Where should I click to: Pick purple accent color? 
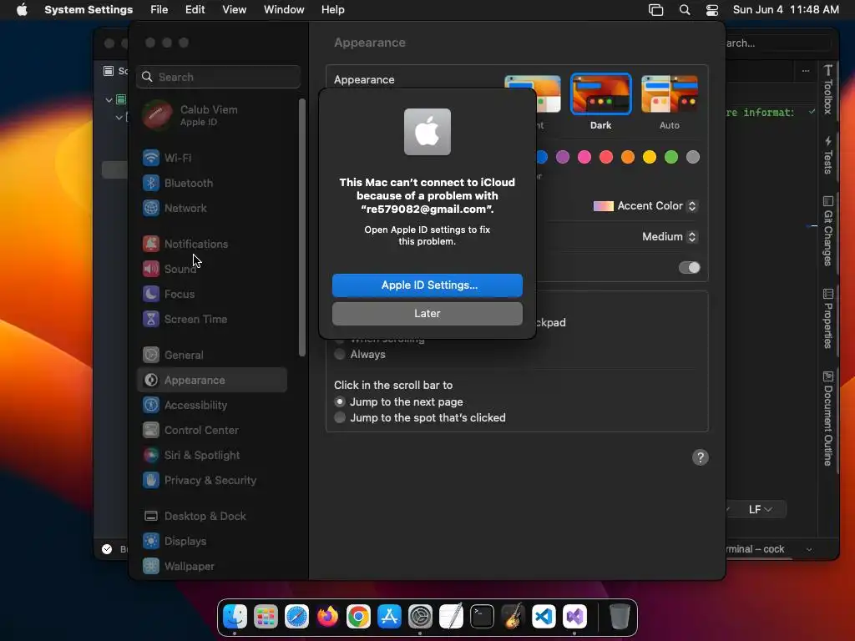(x=563, y=158)
